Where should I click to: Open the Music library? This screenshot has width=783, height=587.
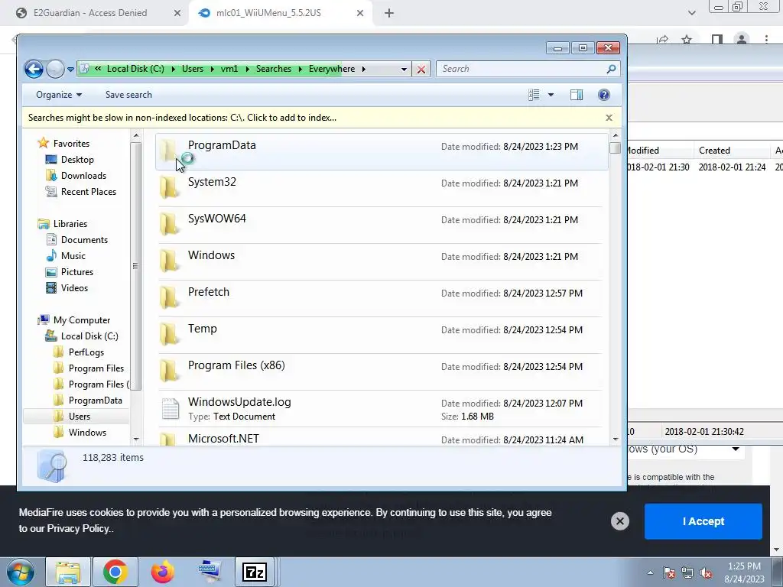pyautogui.click(x=73, y=256)
